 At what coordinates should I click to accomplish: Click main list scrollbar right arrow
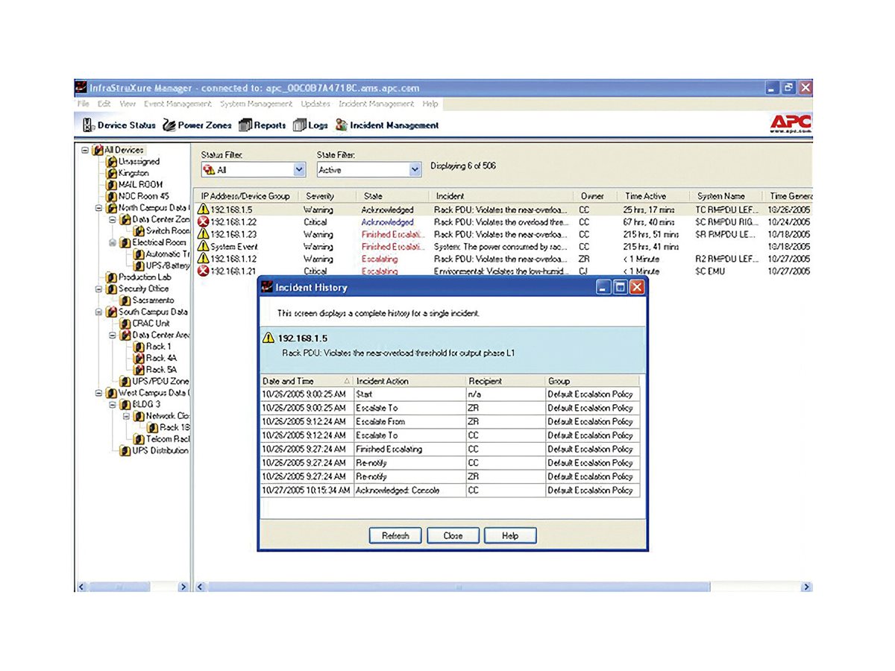pyautogui.click(x=807, y=587)
